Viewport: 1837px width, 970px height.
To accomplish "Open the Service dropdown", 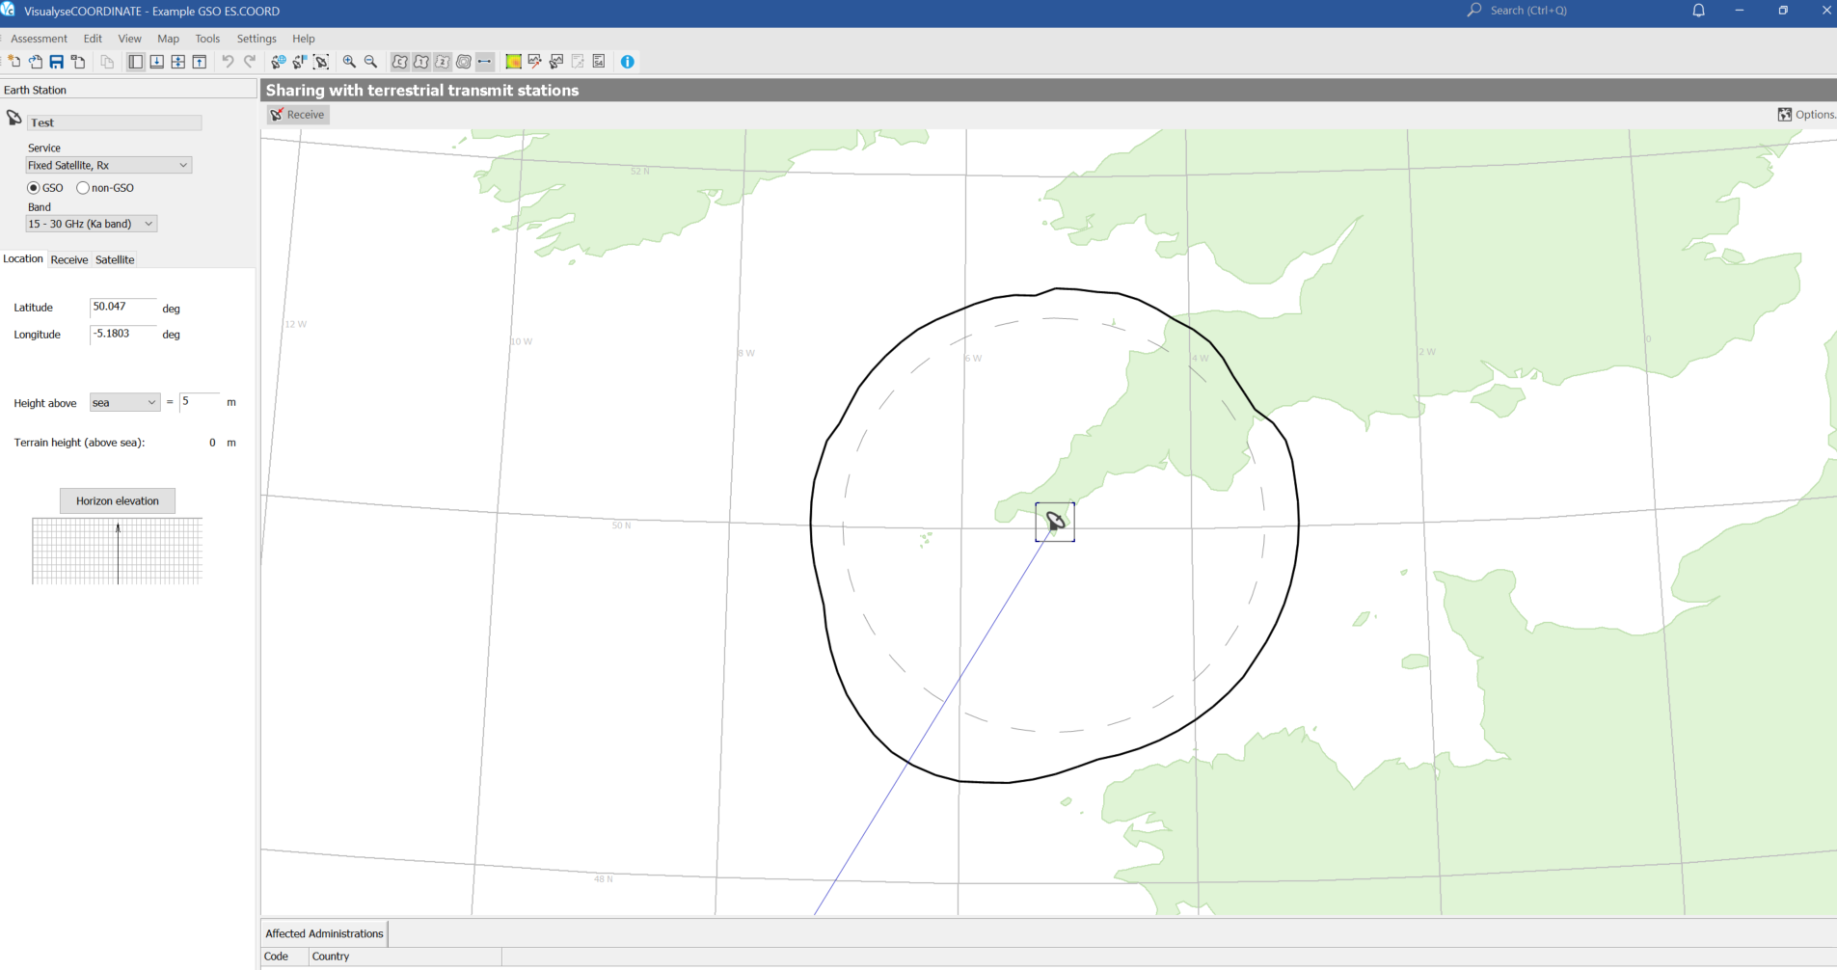I will pos(108,166).
